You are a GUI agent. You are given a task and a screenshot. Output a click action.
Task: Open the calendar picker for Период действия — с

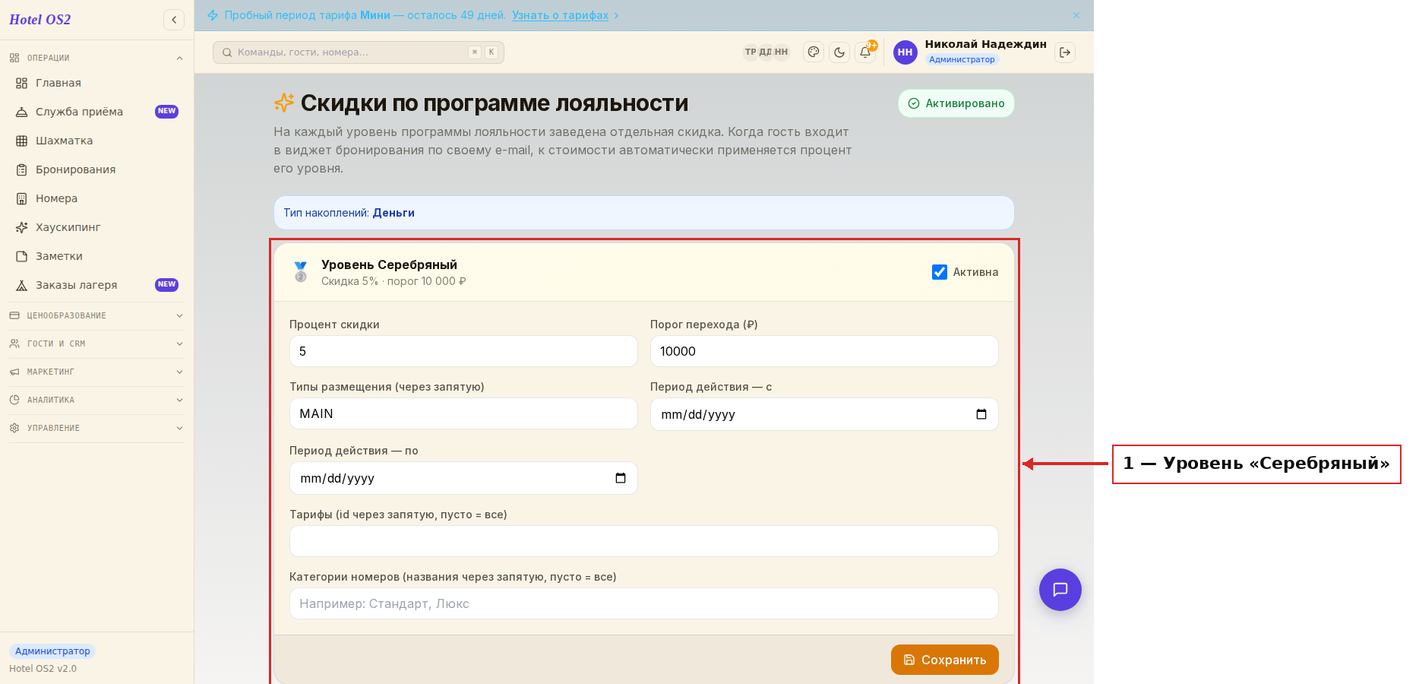[x=981, y=414]
